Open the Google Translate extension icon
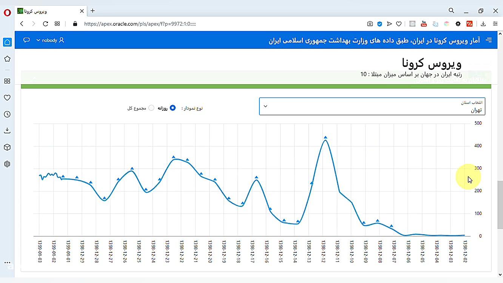Viewport: 503px width, 283px height. tap(435, 23)
